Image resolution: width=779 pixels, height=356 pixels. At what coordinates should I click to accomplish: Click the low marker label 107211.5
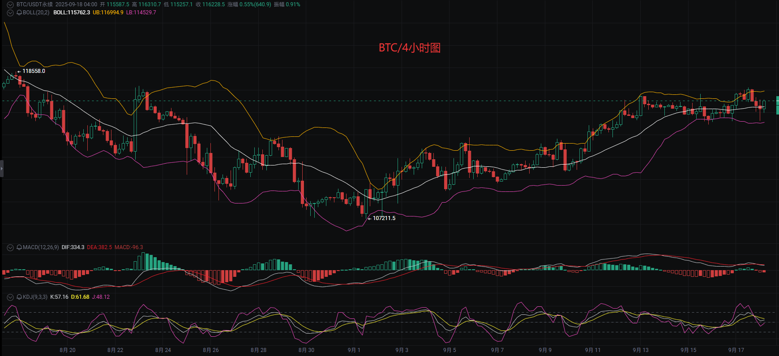coord(384,218)
